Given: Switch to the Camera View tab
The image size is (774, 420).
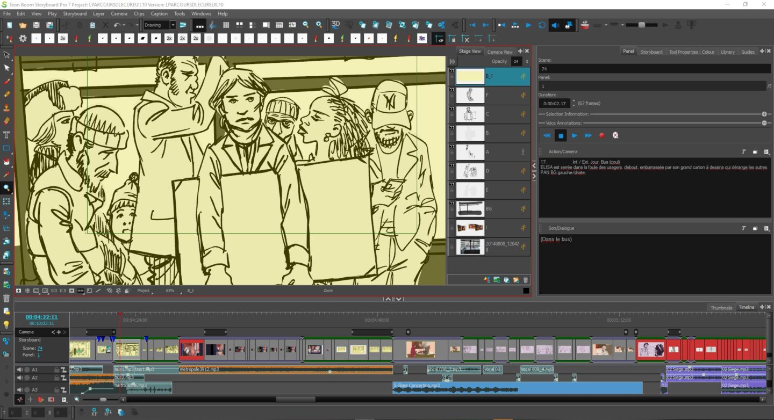Looking at the screenshot, I should click(499, 52).
